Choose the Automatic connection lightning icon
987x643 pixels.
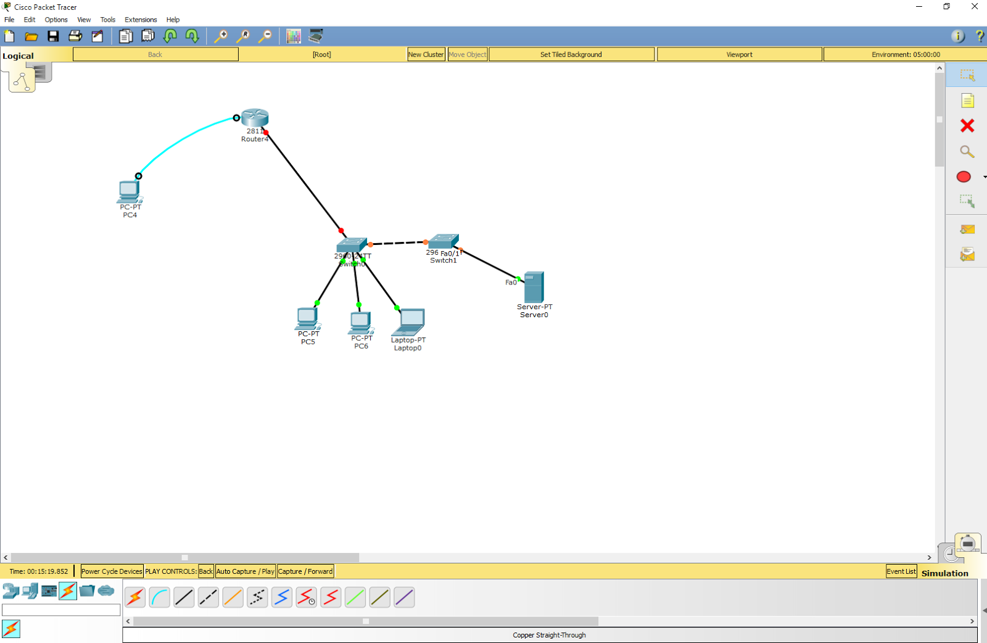click(135, 597)
